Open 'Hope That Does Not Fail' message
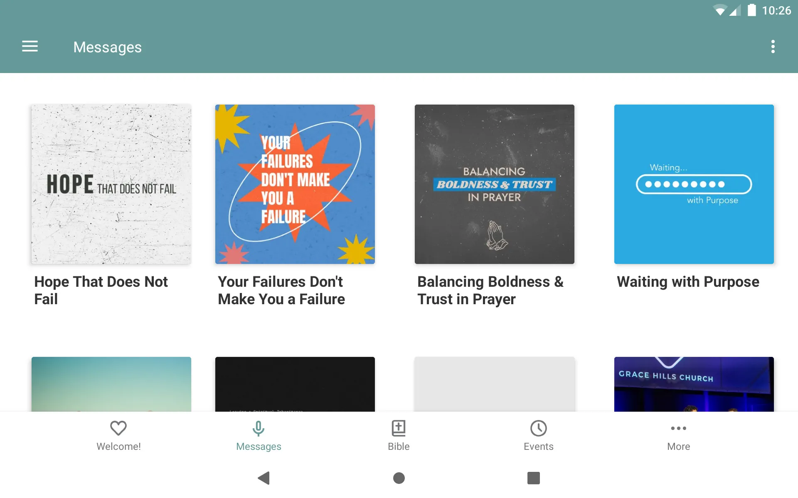798x498 pixels. (111, 184)
